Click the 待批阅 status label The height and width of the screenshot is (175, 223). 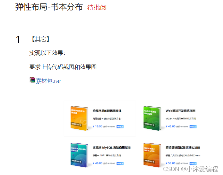[97, 7]
